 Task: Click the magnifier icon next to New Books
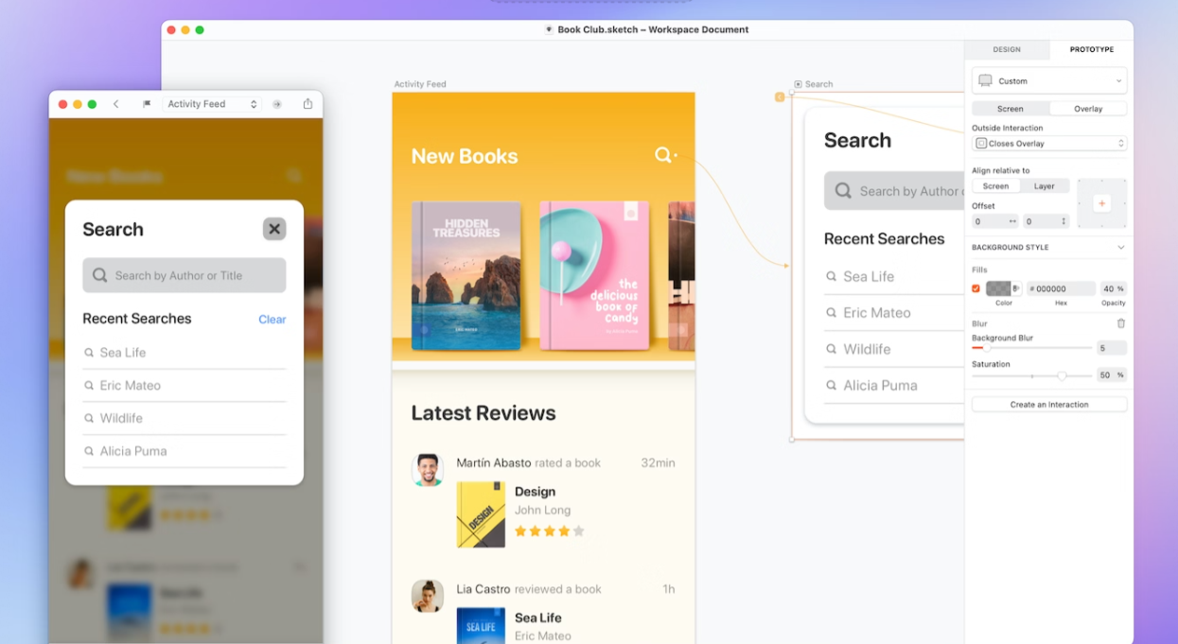pyautogui.click(x=663, y=155)
